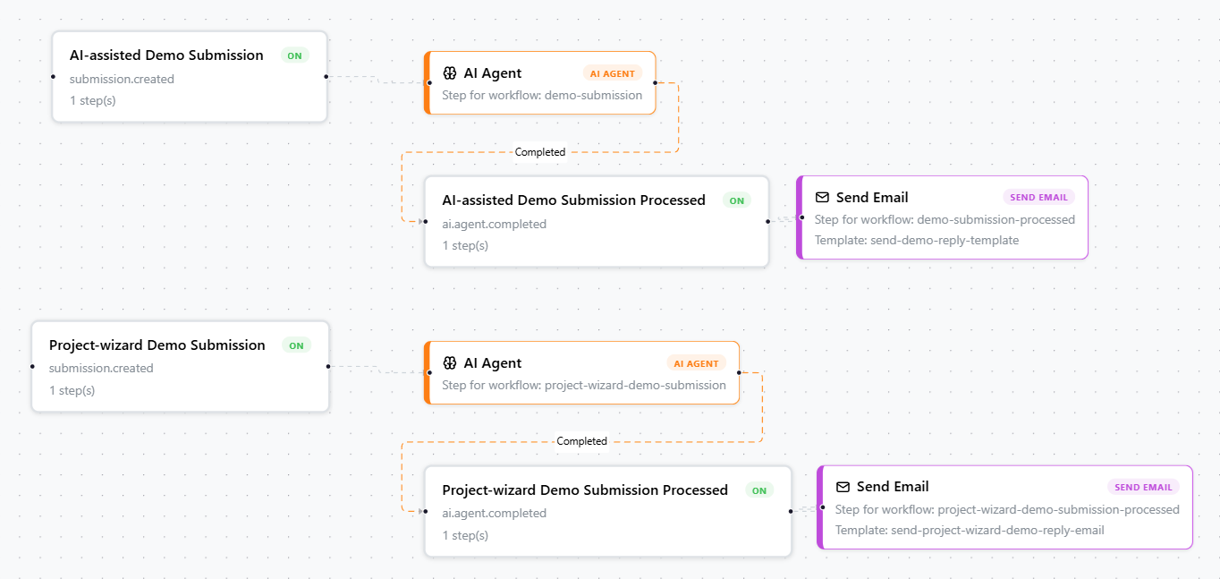Select the upper Completed edge label

pyautogui.click(x=540, y=152)
